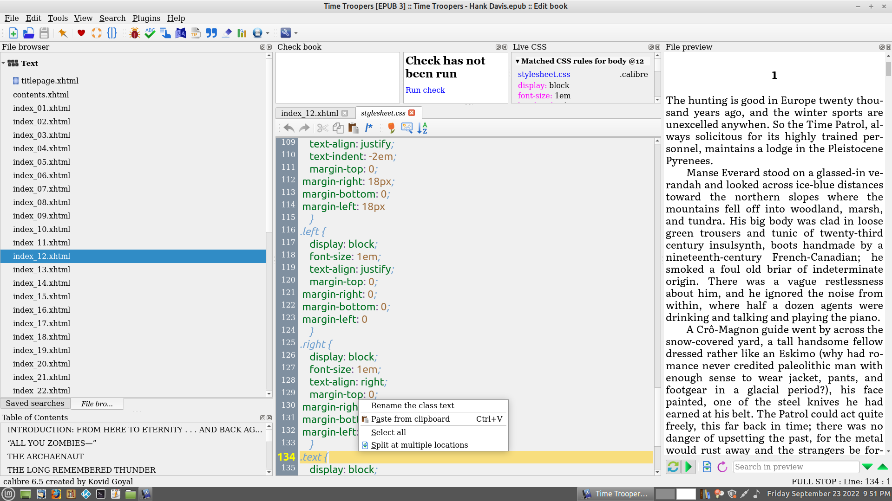
Task: Collapse the Text folder in File browser
Action: click(4, 64)
